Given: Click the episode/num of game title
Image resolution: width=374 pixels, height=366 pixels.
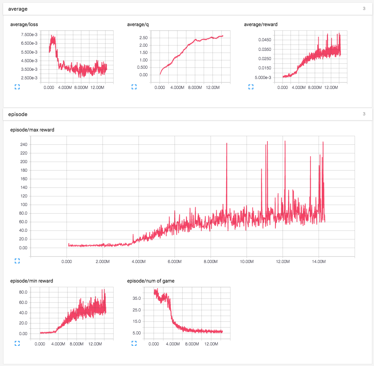Looking at the screenshot, I should (x=151, y=281).
